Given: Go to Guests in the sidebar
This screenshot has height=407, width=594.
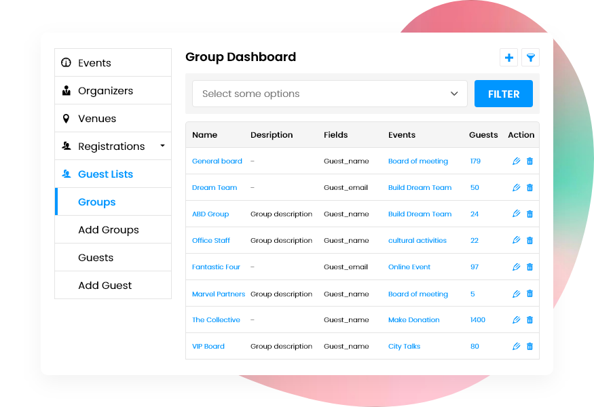Looking at the screenshot, I should point(95,257).
